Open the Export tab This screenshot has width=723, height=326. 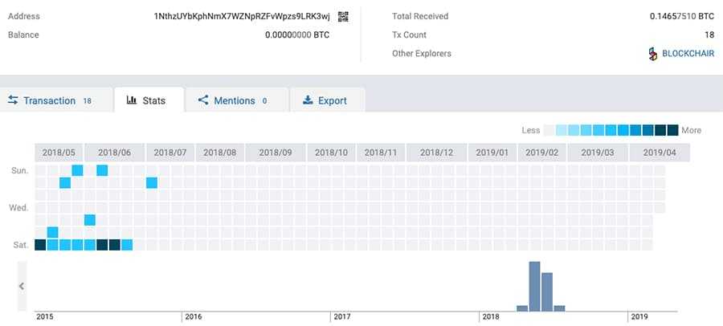pos(325,100)
